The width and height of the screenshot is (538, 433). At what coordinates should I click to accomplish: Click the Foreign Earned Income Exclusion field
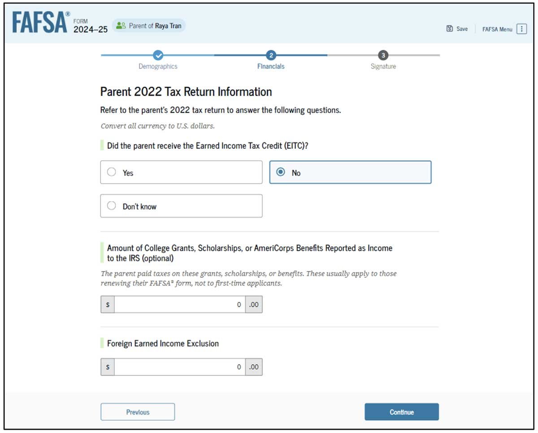click(x=179, y=367)
